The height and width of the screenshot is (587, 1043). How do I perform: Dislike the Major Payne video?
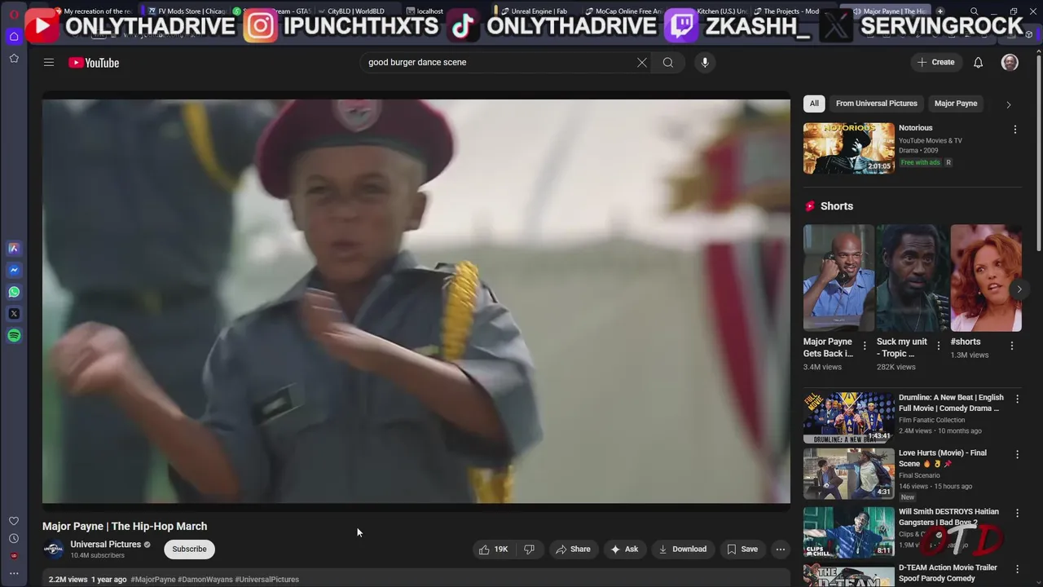coord(529,549)
